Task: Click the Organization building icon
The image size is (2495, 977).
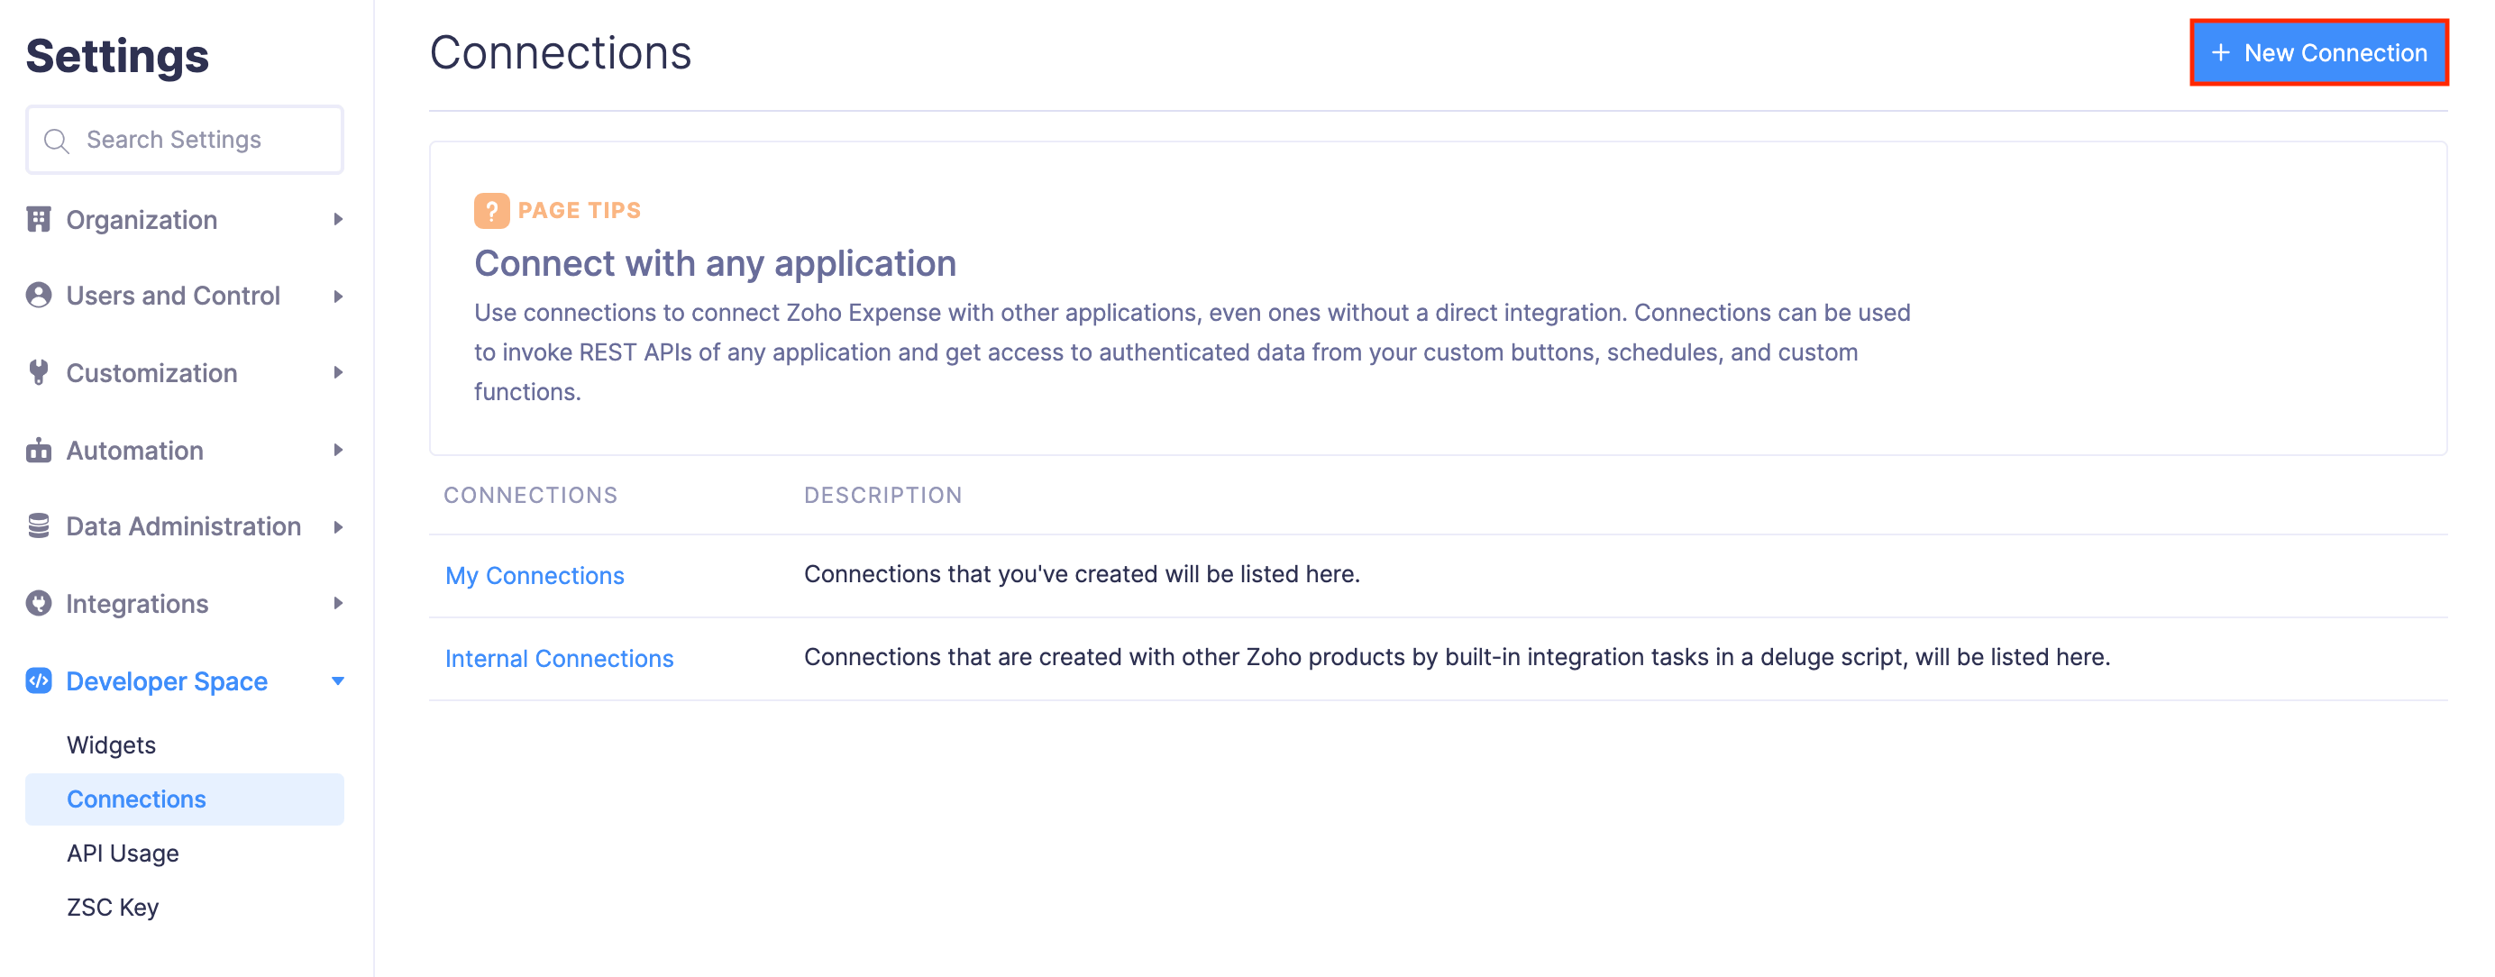Action: pos(39,220)
